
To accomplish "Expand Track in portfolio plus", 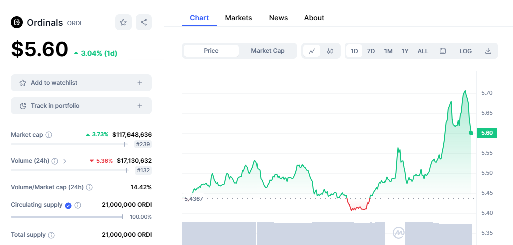I will tap(140, 106).
